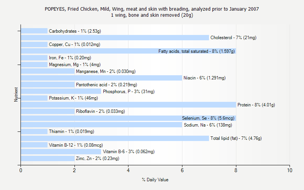This screenshot has height=190, width=304.
Task: Click the Fatty acids, total saturated label
Action: coord(196,51)
